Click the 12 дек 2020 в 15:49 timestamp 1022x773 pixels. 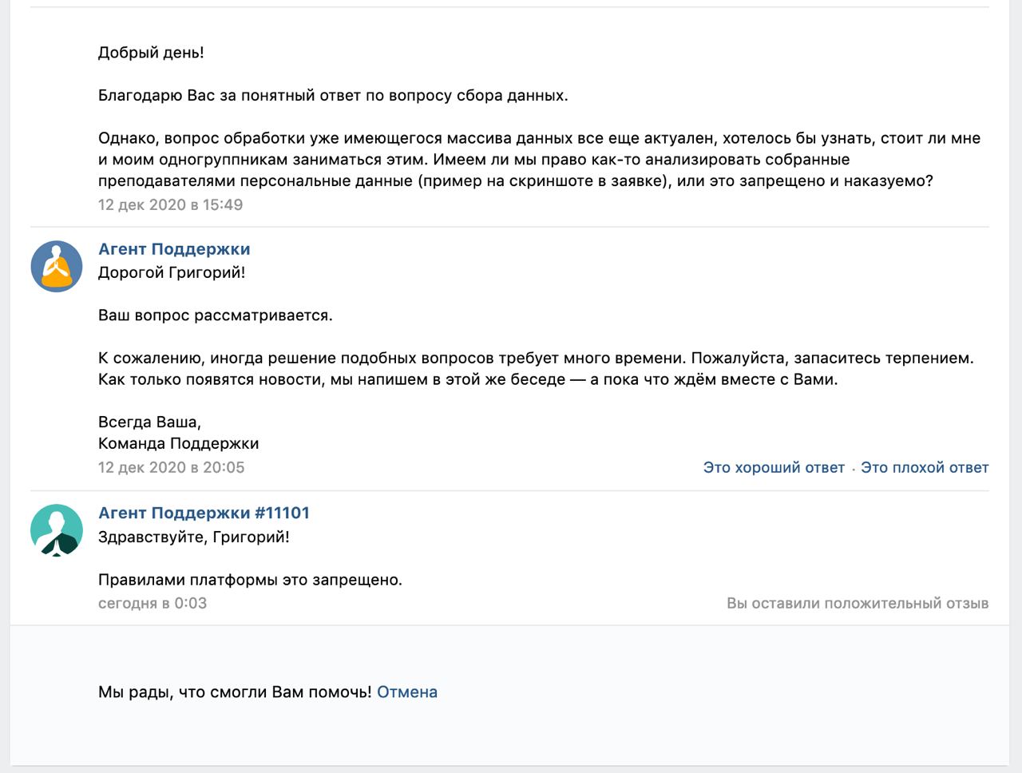[170, 204]
